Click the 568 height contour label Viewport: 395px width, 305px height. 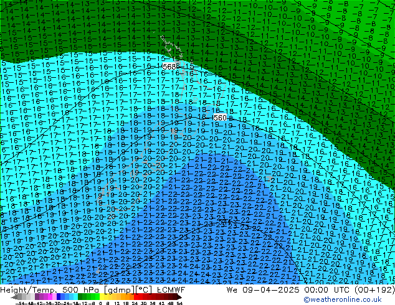[169, 67]
